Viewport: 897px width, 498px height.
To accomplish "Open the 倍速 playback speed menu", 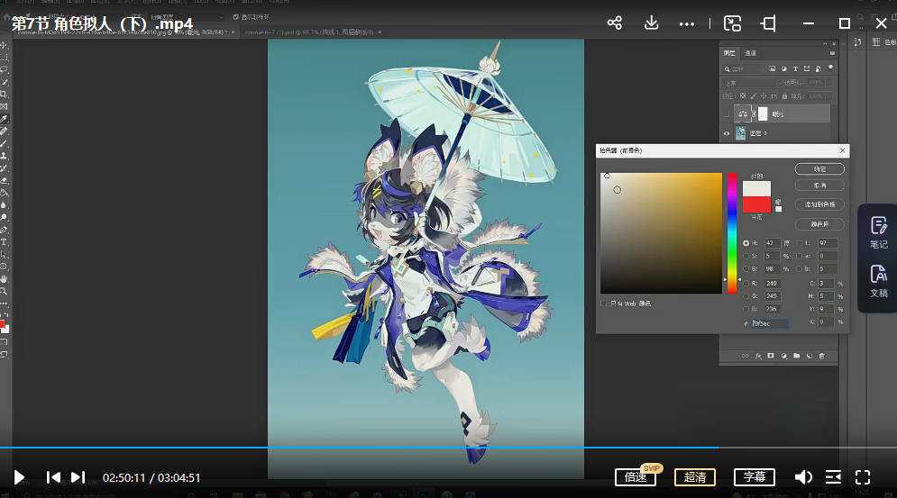I will [x=635, y=477].
